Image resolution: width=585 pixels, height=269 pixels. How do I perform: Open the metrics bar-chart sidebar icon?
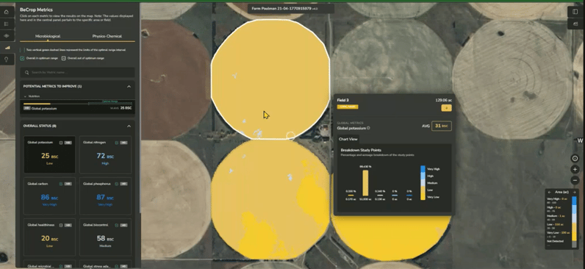[x=7, y=48]
